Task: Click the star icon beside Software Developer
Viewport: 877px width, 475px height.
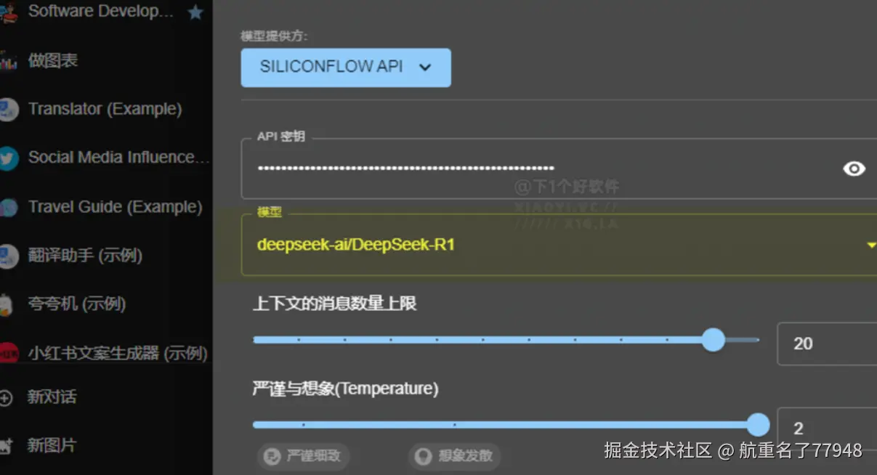Action: point(195,12)
